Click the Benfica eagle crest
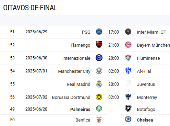 pos(99,119)
